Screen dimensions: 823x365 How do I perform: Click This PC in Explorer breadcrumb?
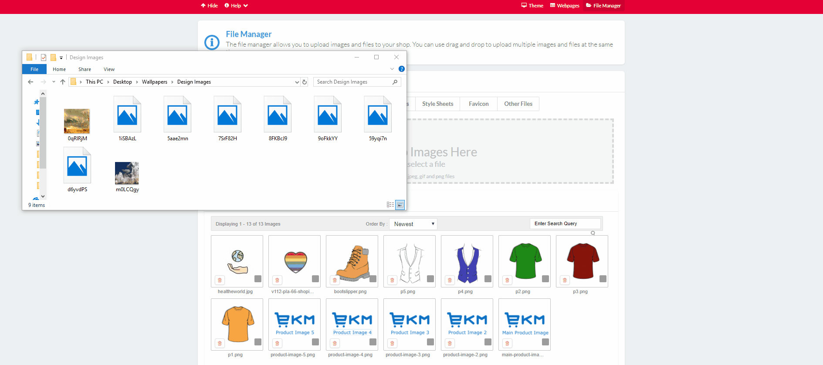[95, 82]
